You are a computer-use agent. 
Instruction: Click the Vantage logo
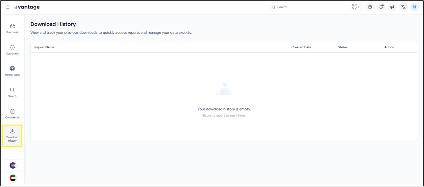[x=27, y=7]
